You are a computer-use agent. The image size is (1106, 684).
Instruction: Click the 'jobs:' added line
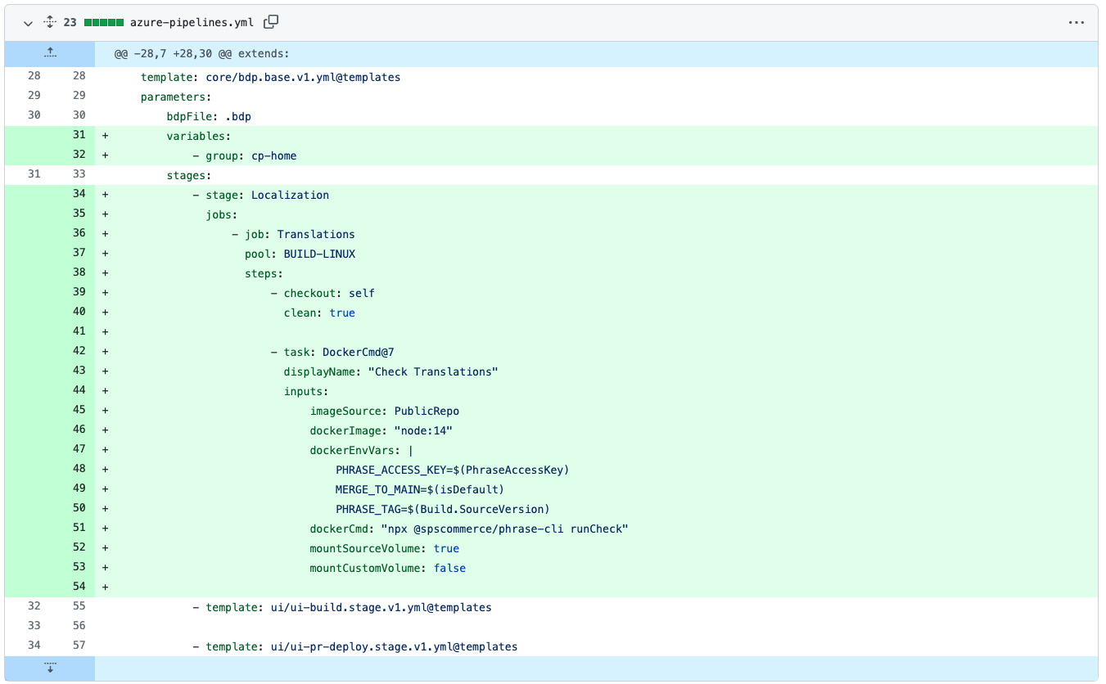click(222, 214)
